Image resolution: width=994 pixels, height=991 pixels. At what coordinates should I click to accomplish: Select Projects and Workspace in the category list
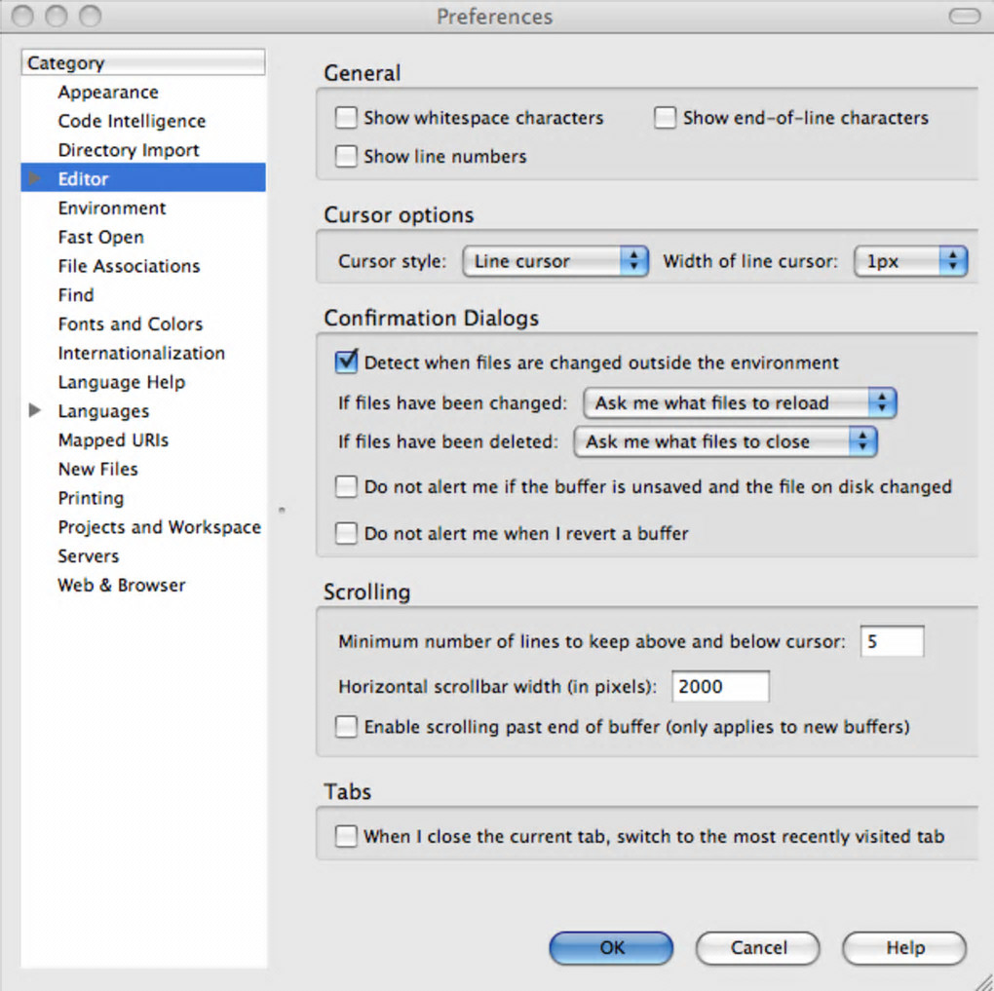click(x=160, y=527)
